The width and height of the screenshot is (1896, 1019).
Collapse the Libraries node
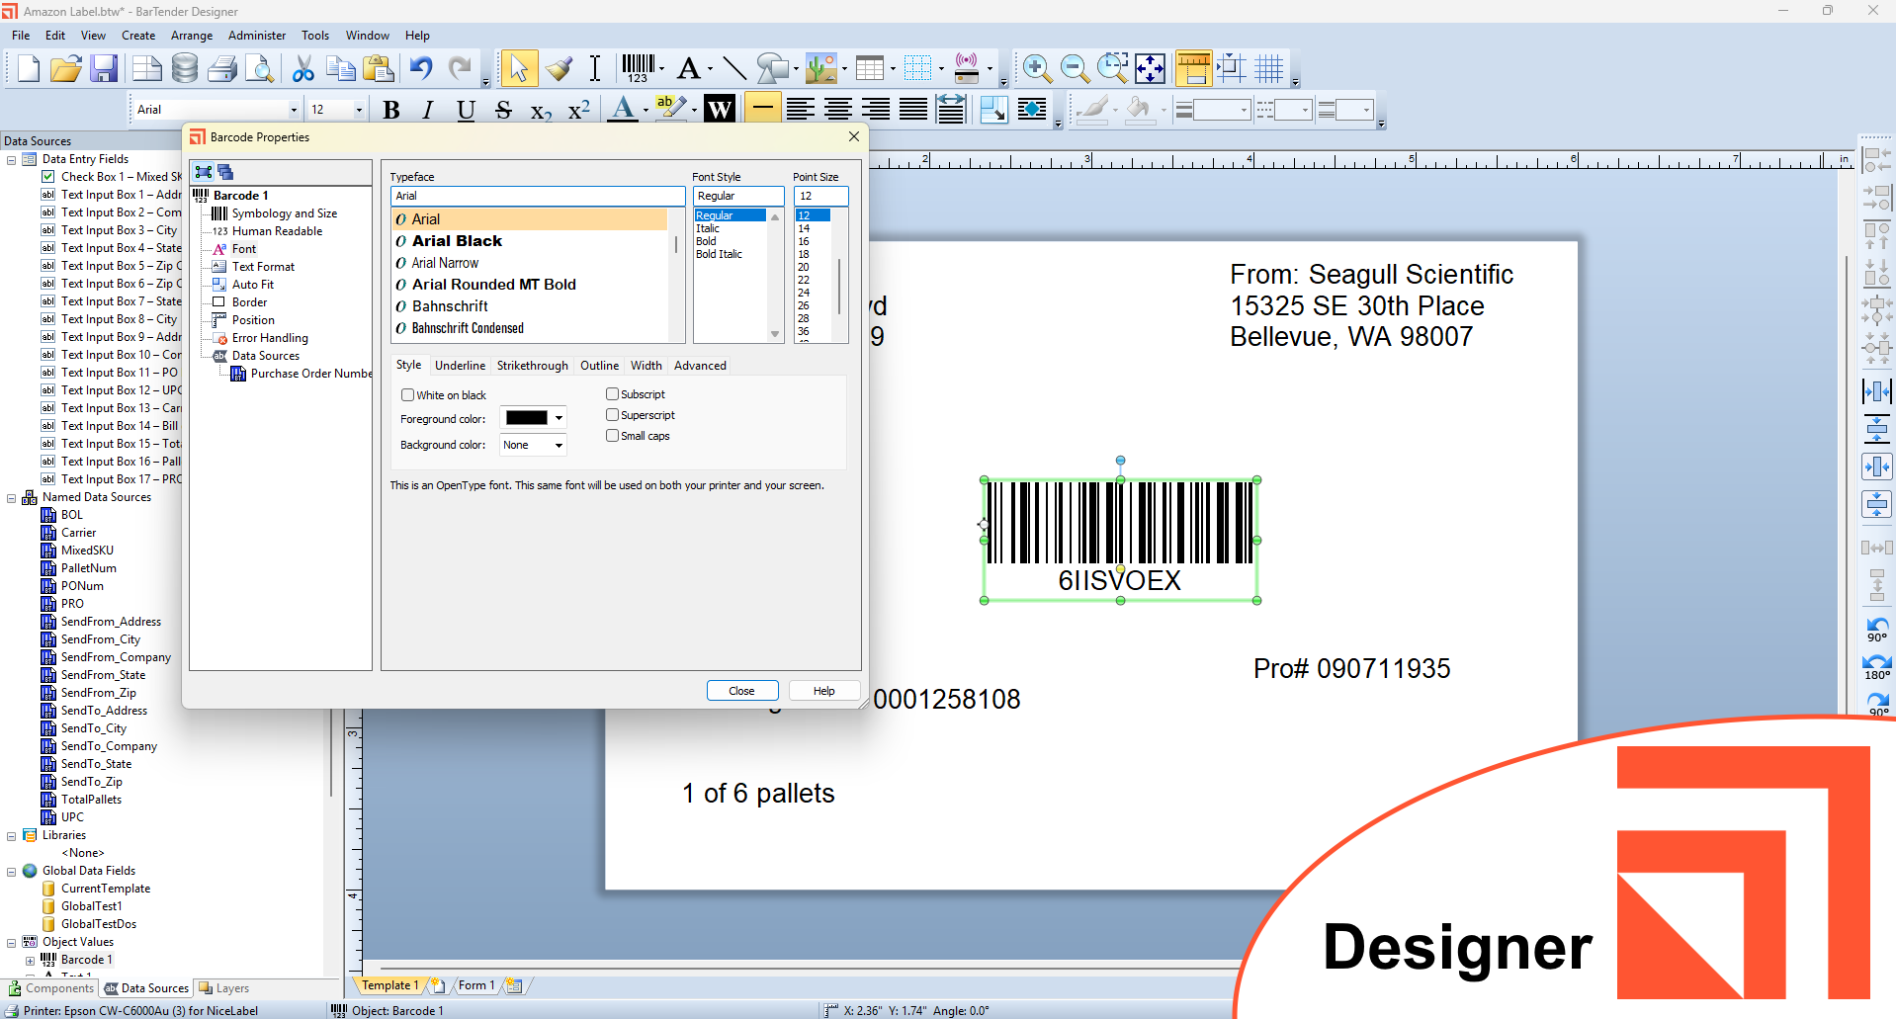coord(12,836)
